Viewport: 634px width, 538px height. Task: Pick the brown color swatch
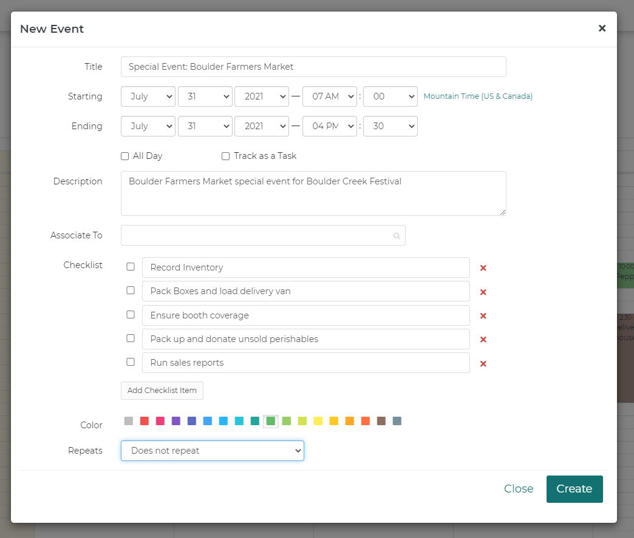(381, 421)
